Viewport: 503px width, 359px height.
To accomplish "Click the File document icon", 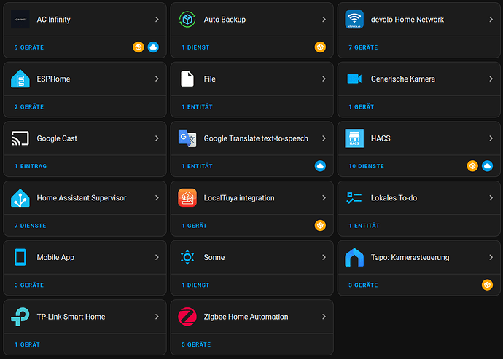I will [187, 79].
